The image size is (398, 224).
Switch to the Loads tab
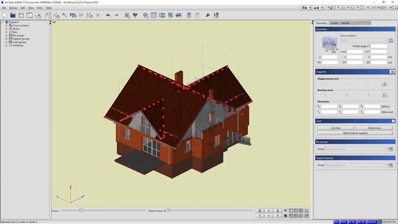coord(334,23)
